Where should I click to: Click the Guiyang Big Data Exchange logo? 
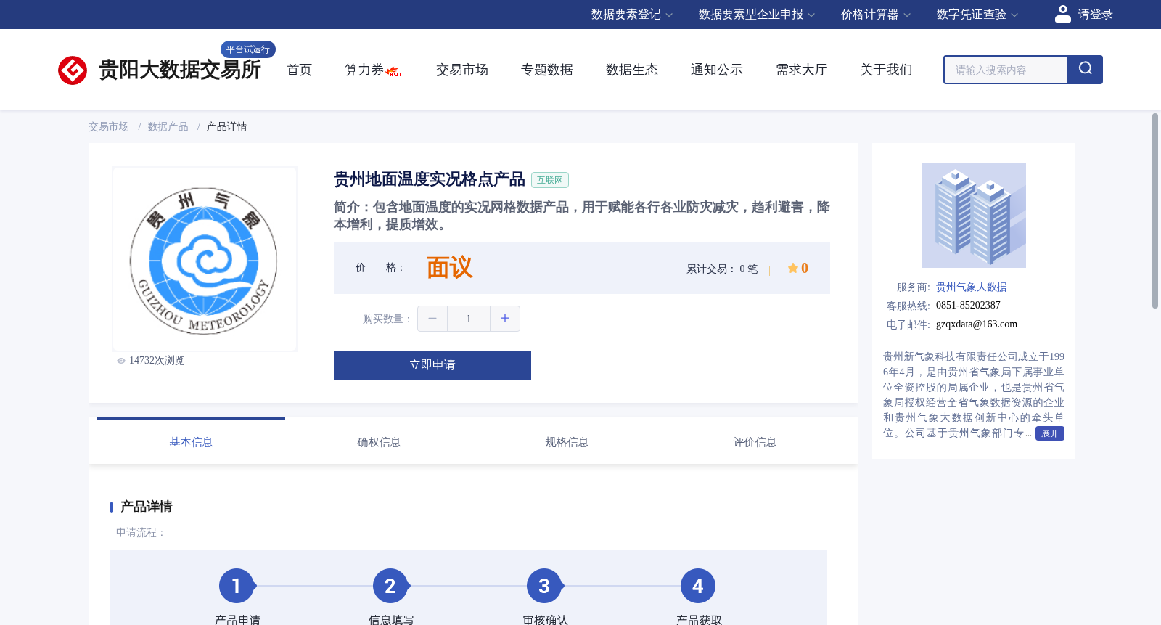click(159, 70)
